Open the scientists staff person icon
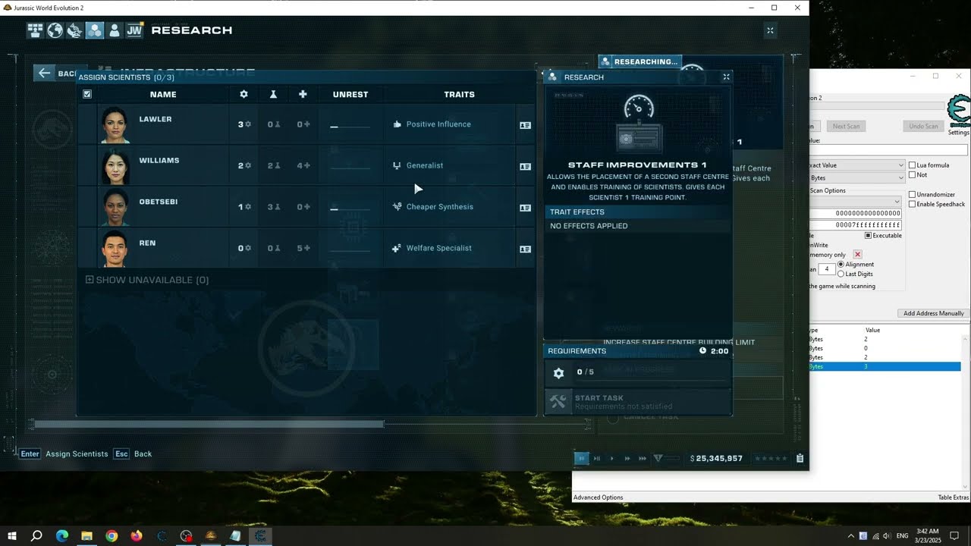Screen dimensions: 971x546 pyautogui.click(x=115, y=30)
